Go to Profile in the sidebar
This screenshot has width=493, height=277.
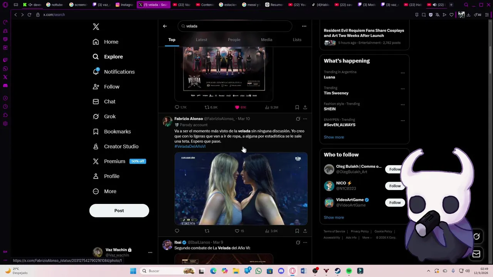click(106, 176)
